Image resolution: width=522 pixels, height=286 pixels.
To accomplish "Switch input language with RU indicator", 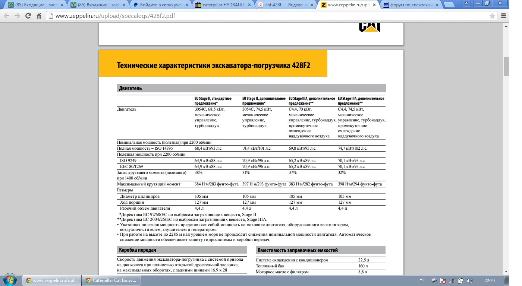I will (422, 280).
